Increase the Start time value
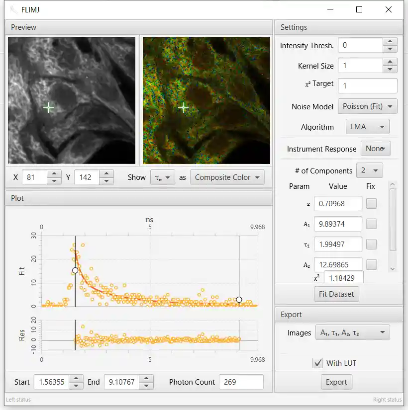 76,379
